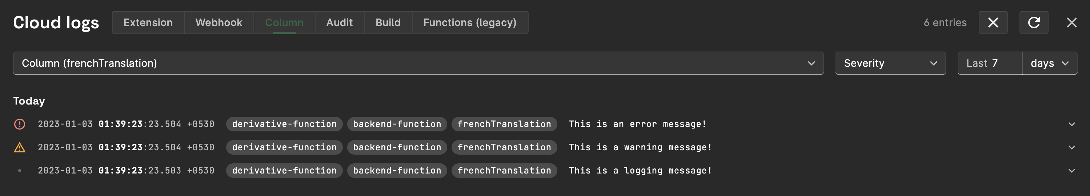The image size is (1090, 196).
Task: Close the Cloud logs panel
Action: point(1071,23)
